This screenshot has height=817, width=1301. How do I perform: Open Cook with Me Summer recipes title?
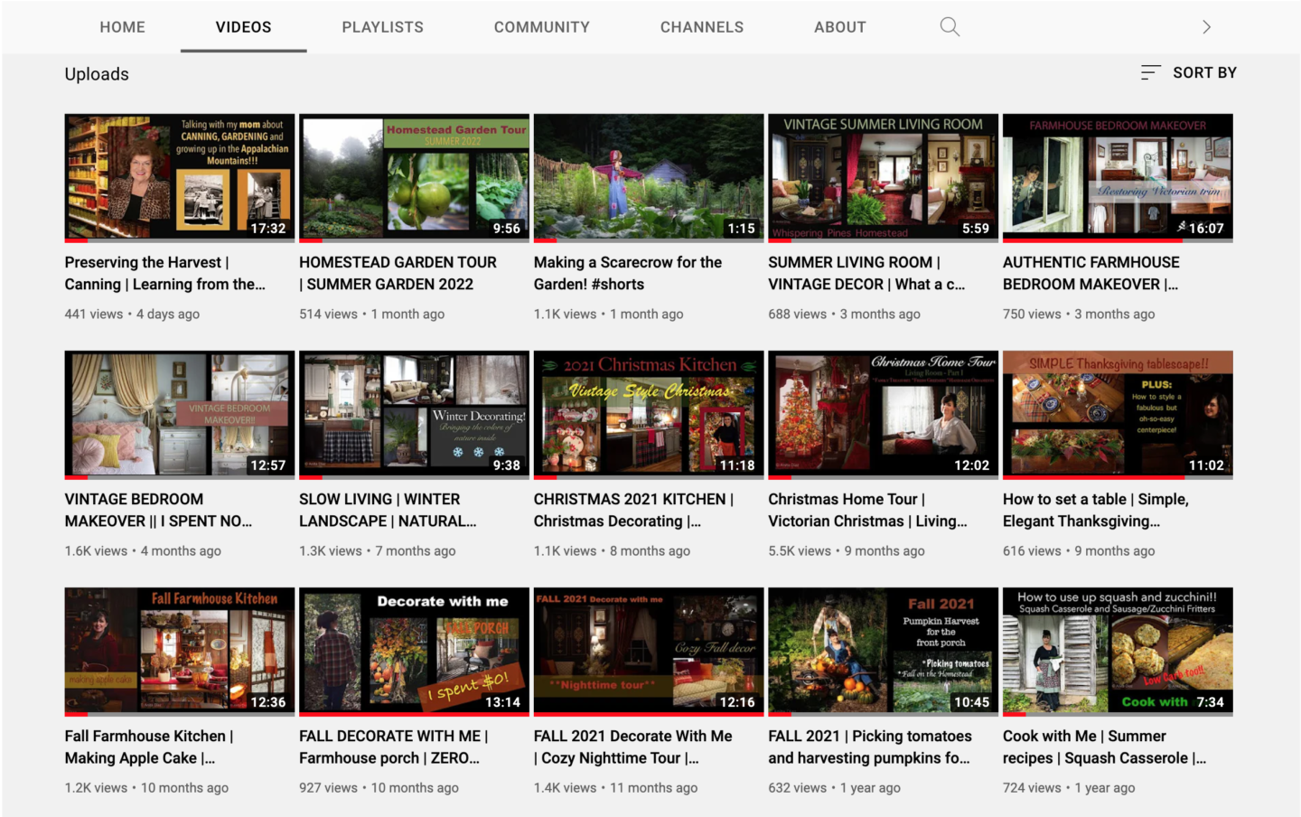click(1104, 747)
